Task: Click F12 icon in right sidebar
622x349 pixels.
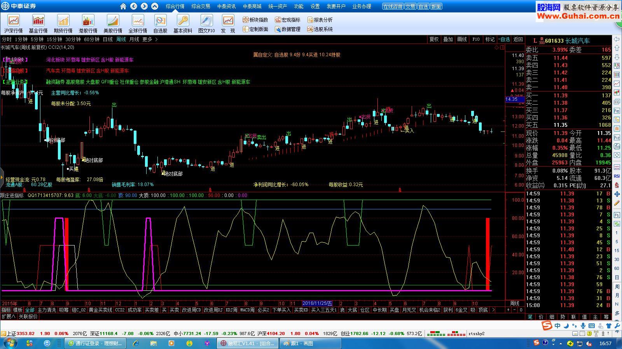Action: (x=617, y=137)
